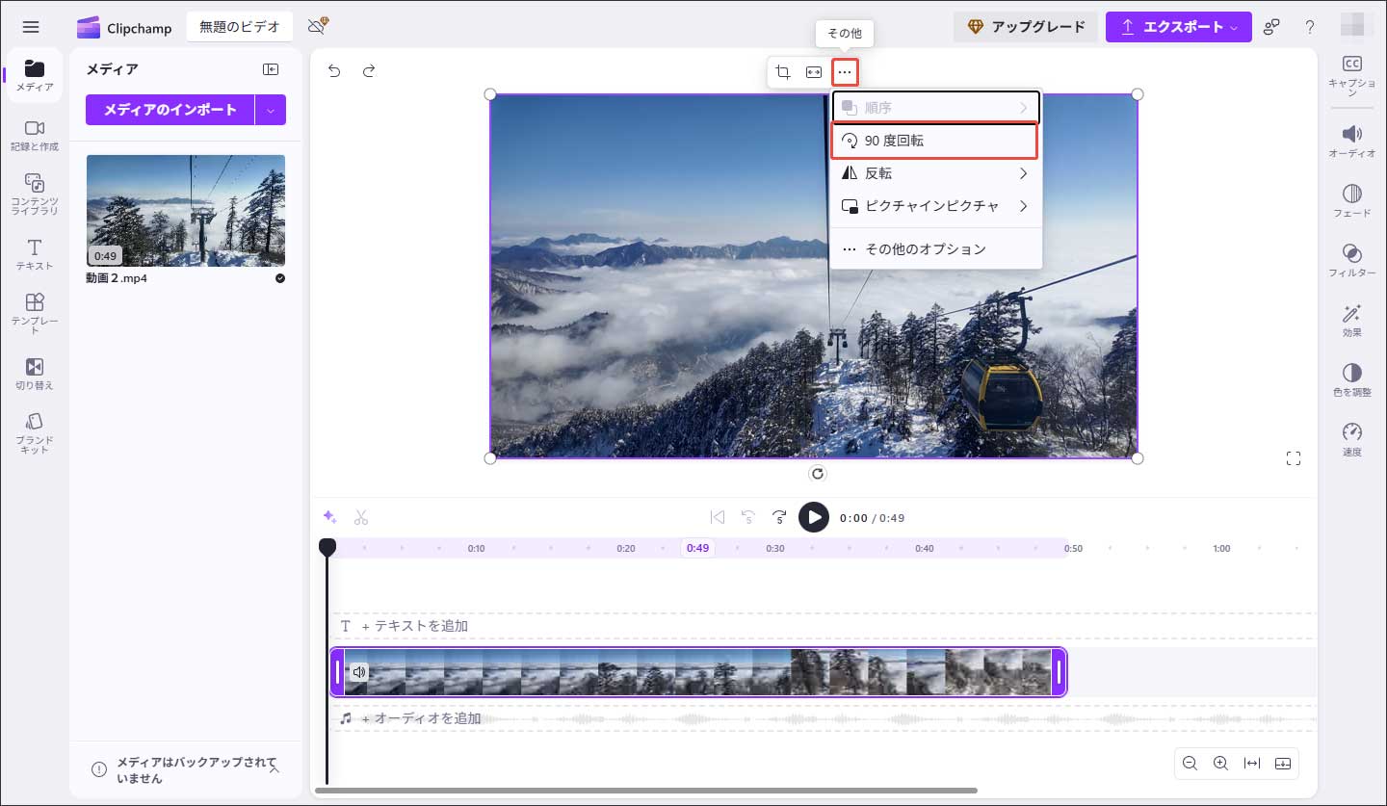This screenshot has width=1387, height=806.
Task: Open the キャプション panel
Action: pos(1352,73)
